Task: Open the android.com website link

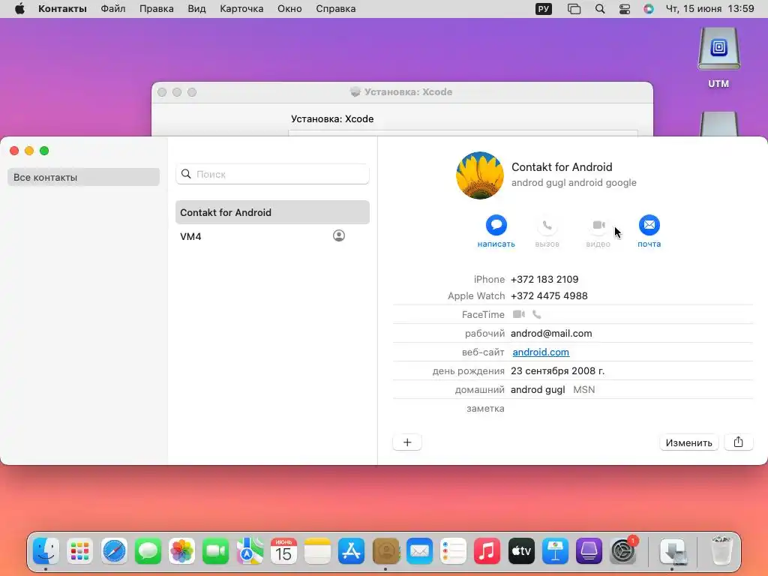Action: click(541, 352)
